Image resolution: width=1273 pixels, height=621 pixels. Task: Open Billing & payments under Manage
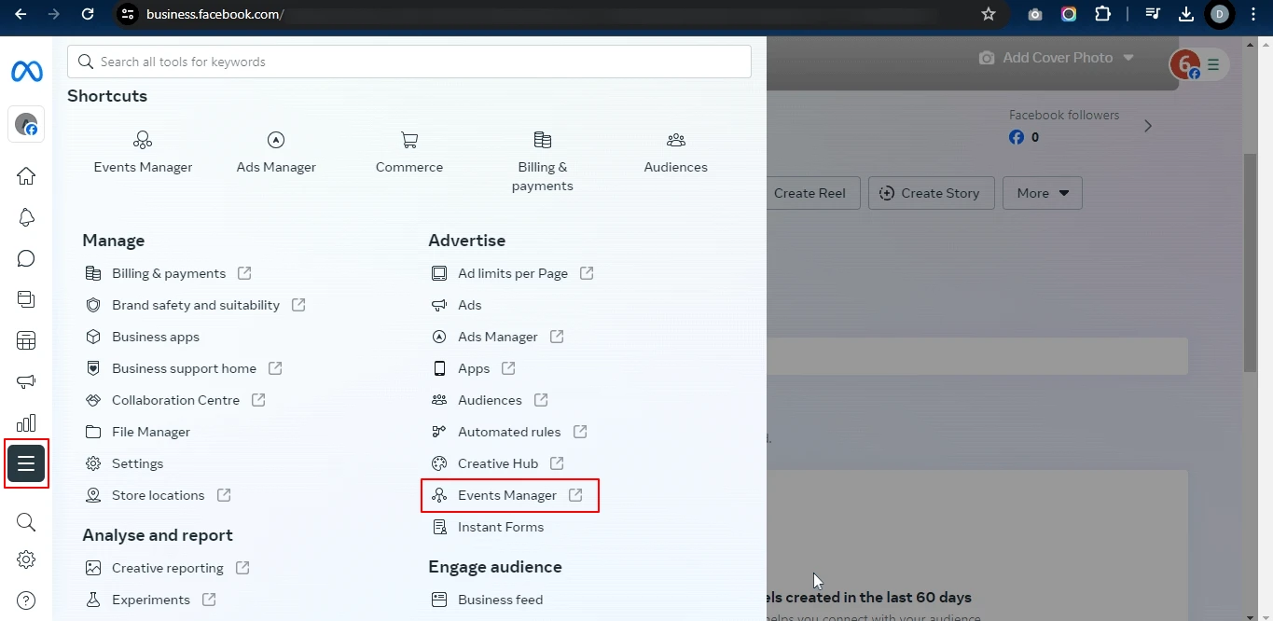(x=168, y=273)
